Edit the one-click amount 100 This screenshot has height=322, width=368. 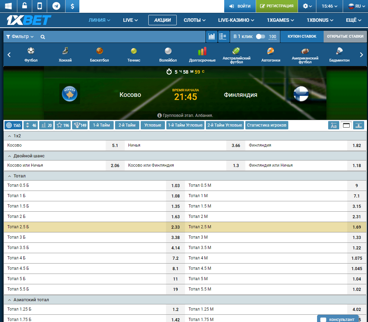[x=272, y=37]
